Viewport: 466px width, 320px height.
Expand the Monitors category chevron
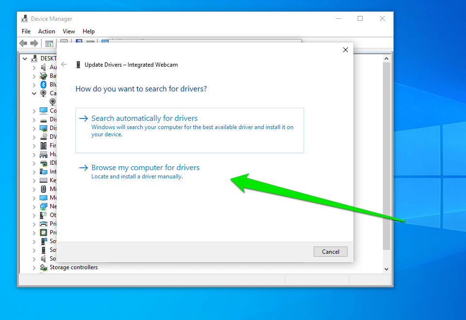pyautogui.click(x=34, y=198)
